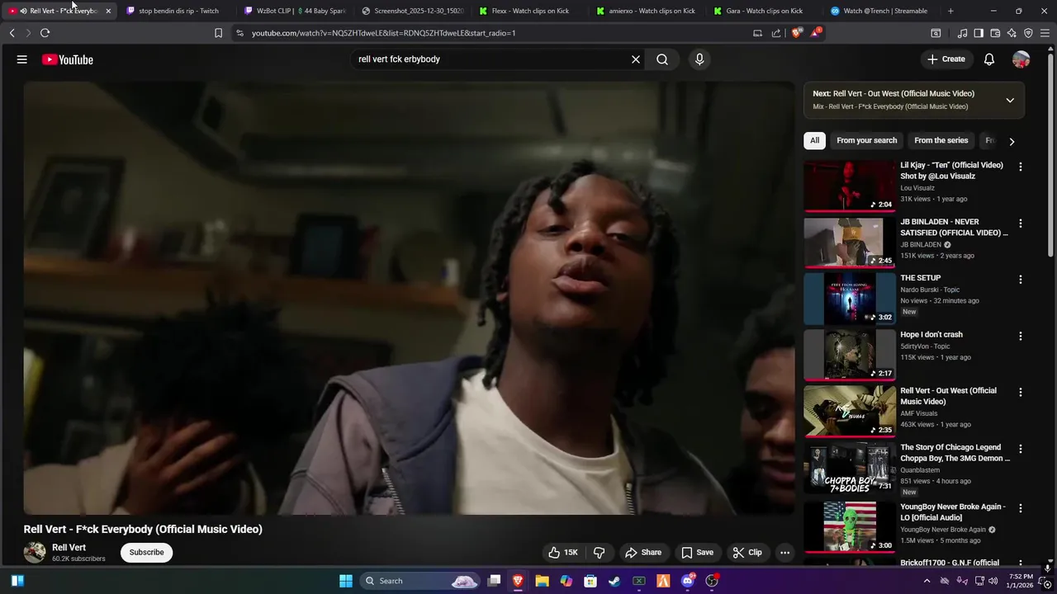Open Rell Vert Out West thumbnail
Screen dimensions: 1057x594
click(850, 411)
